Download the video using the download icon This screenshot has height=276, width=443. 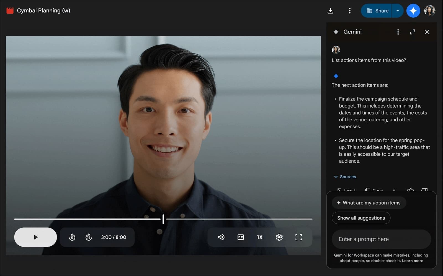coord(330,11)
